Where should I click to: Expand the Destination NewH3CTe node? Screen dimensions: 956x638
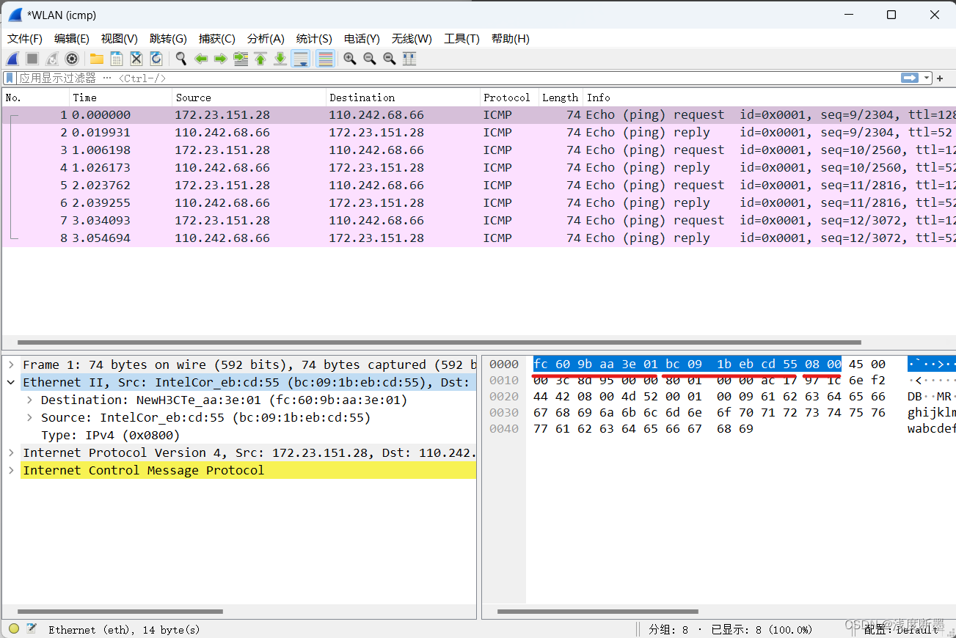click(29, 400)
